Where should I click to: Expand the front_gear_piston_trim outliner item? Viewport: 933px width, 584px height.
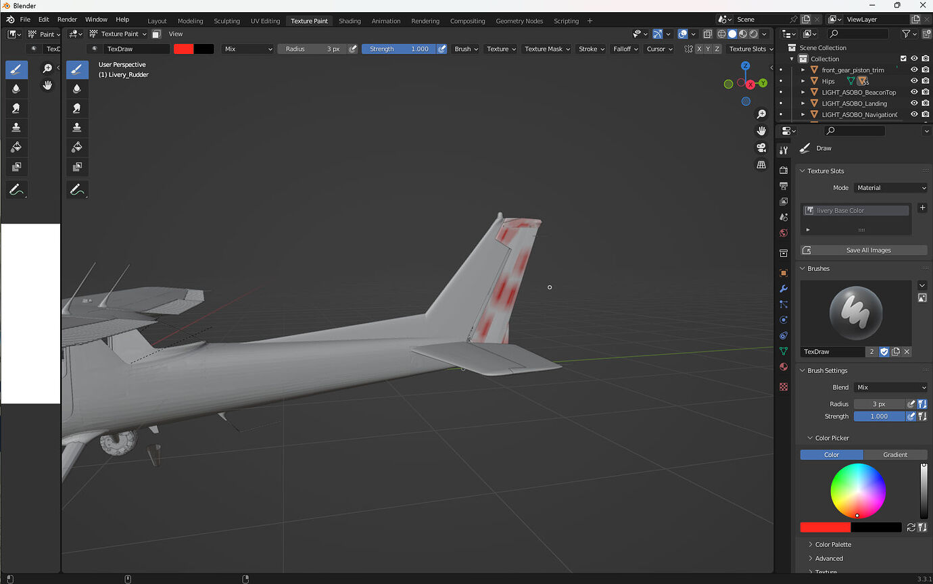click(x=802, y=69)
